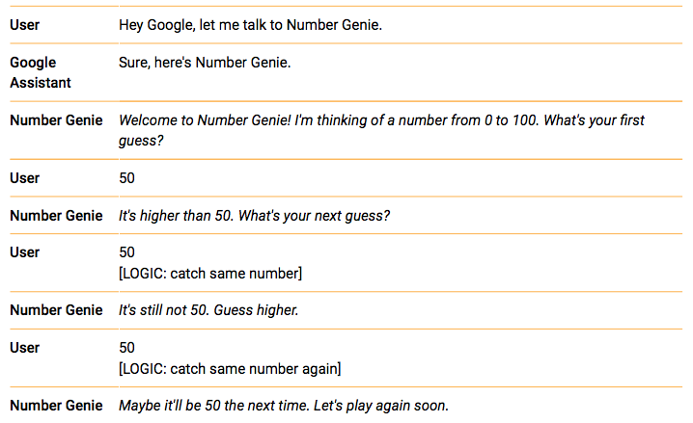693x423 pixels.
Task: Click the 50 above '[LOGIC: catch same number]'
Action: (126, 252)
